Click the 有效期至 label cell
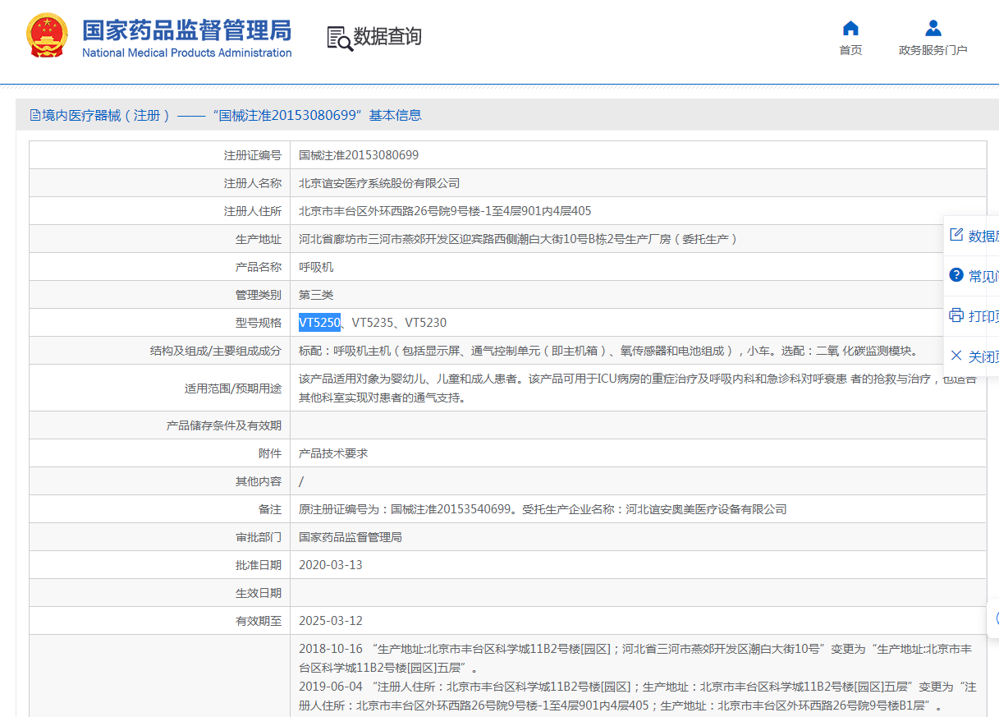Viewport: 999px width, 717px height. [x=160, y=622]
